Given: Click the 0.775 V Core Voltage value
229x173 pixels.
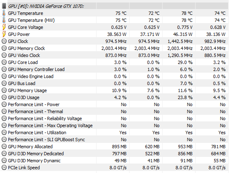Looking at the screenshot, I should click(185, 27).
